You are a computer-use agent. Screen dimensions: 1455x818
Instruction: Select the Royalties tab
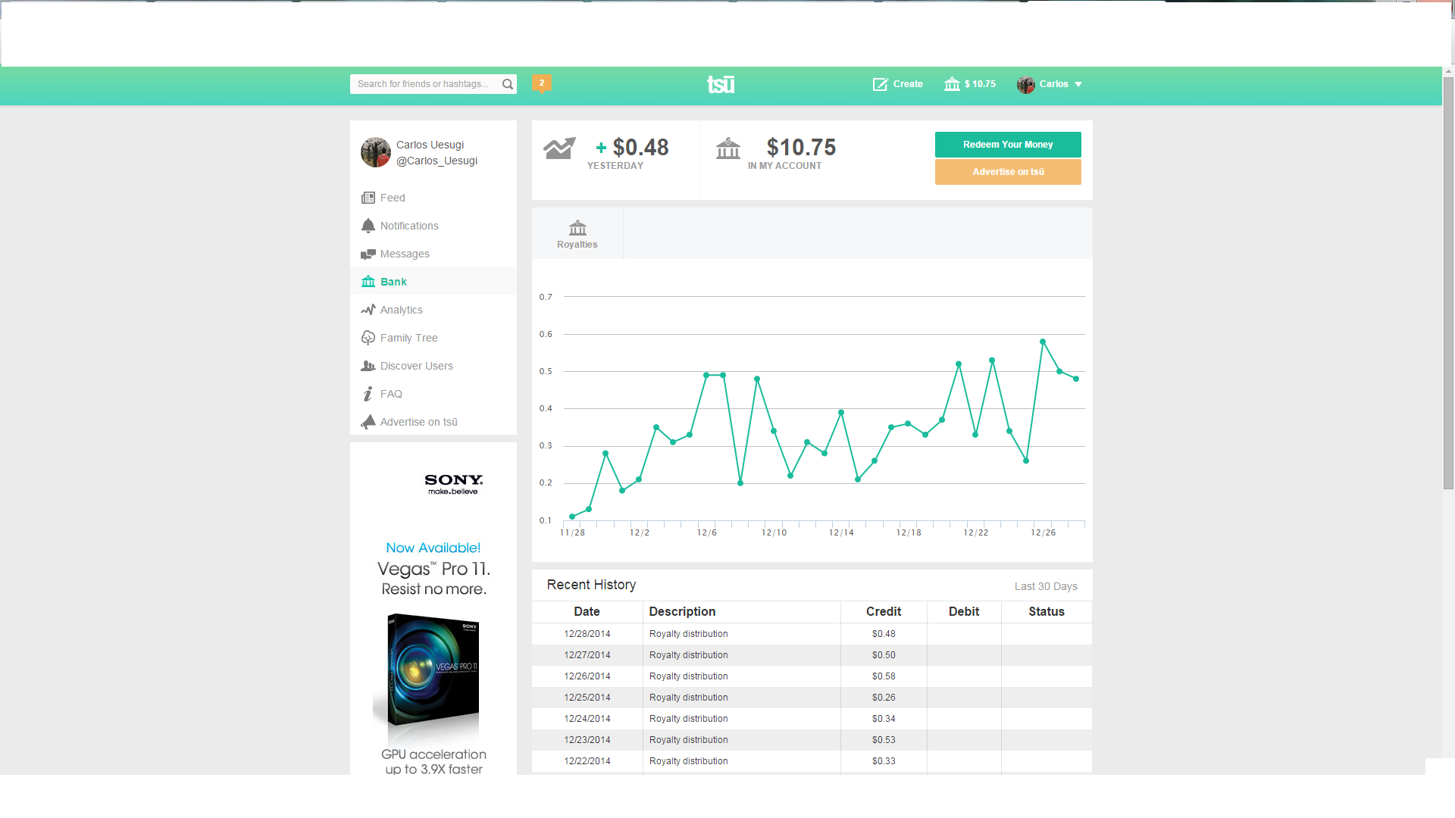[x=577, y=234]
